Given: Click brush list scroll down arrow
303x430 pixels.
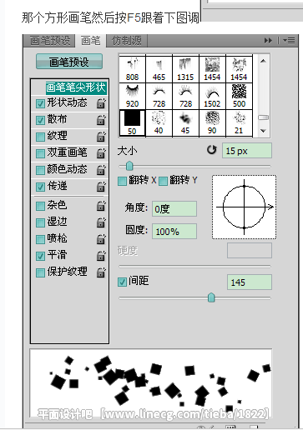Looking at the screenshot, I should [x=263, y=131].
